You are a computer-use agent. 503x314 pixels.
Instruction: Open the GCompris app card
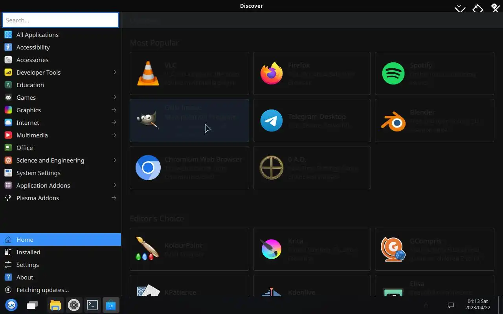tap(435, 249)
